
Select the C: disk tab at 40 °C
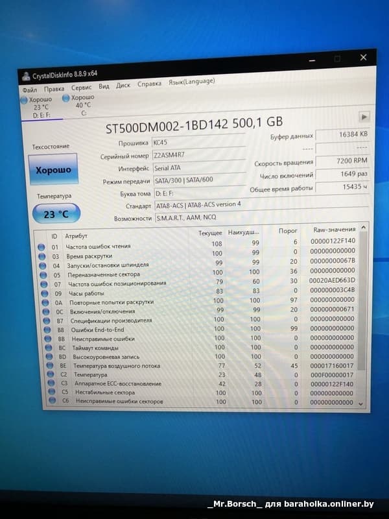(82, 105)
